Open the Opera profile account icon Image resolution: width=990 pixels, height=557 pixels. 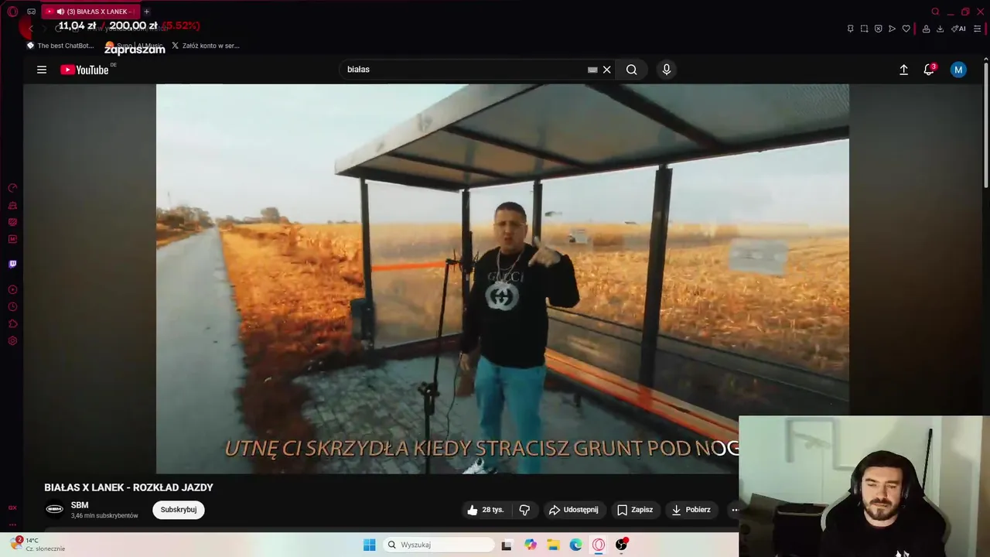pyautogui.click(x=926, y=29)
